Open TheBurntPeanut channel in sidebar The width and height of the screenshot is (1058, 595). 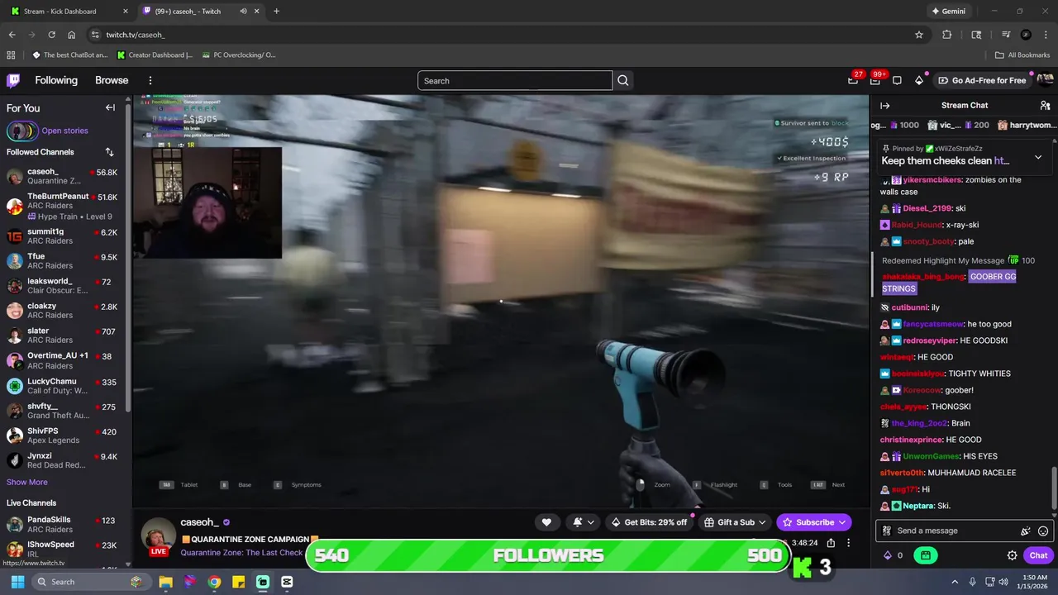tap(63, 207)
